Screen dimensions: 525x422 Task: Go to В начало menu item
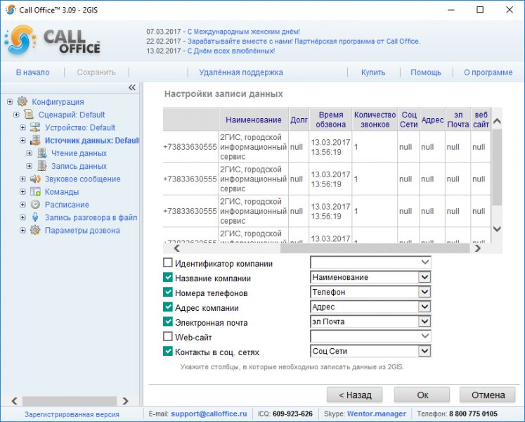[x=33, y=72]
